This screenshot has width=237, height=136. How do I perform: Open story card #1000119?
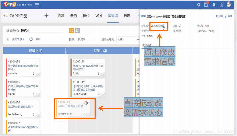click(88, 88)
